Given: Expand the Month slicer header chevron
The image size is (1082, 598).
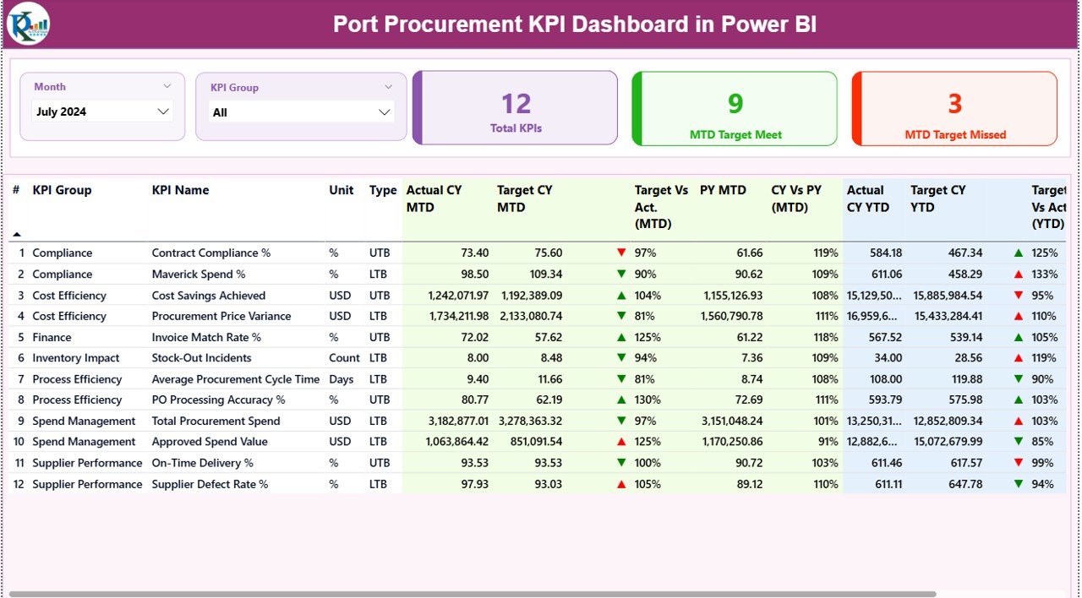Looking at the screenshot, I should pyautogui.click(x=167, y=85).
